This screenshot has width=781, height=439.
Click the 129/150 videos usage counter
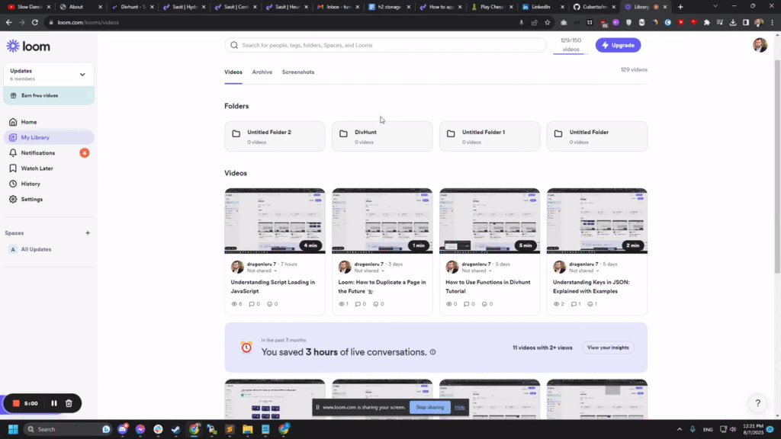[570, 45]
